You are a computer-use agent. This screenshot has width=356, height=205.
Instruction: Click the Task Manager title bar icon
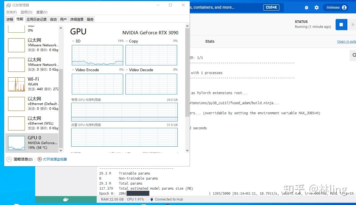[x=9, y=5]
